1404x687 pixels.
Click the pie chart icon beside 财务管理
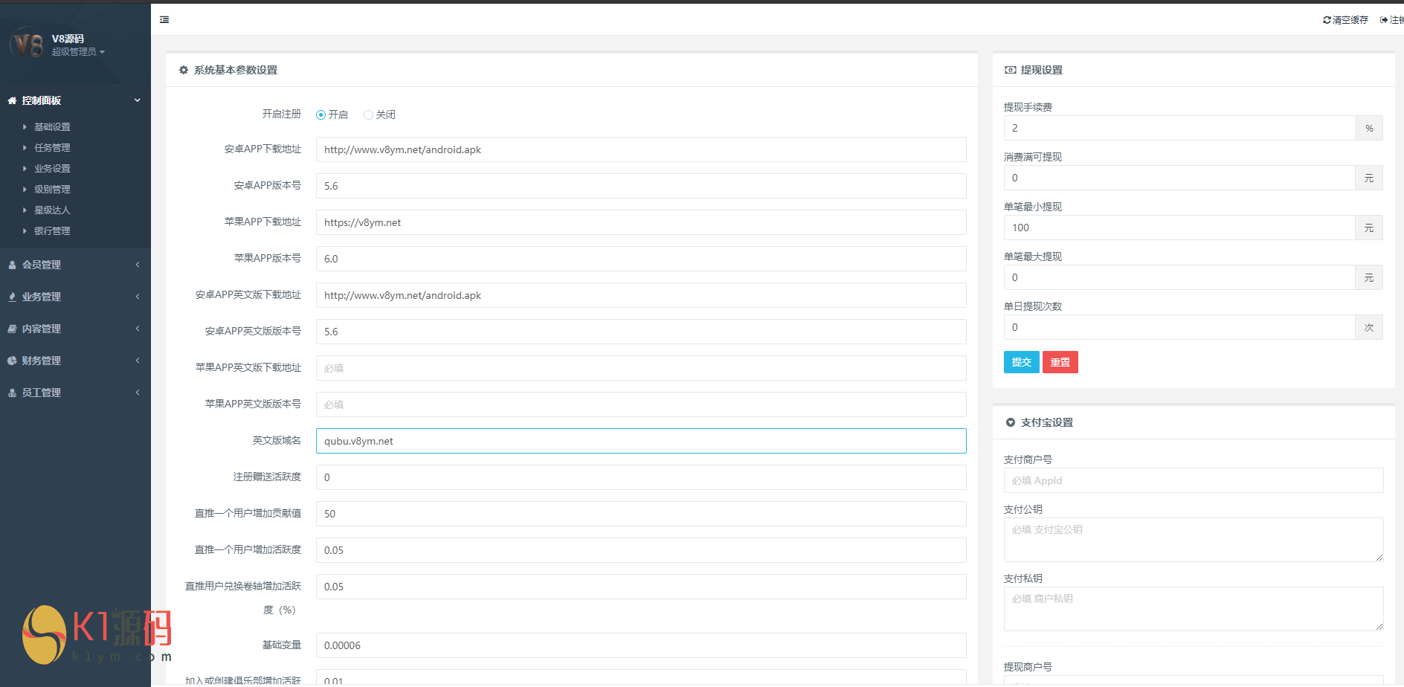click(12, 361)
